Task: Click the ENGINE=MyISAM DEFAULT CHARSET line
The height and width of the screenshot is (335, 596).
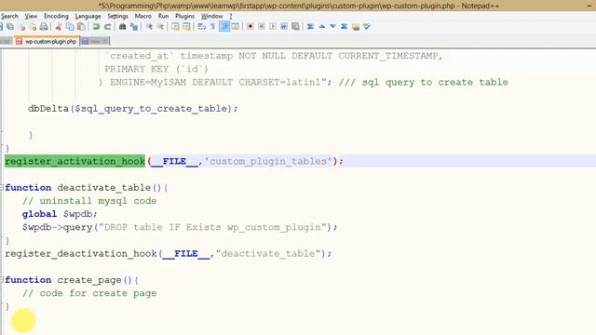Action: tap(215, 82)
